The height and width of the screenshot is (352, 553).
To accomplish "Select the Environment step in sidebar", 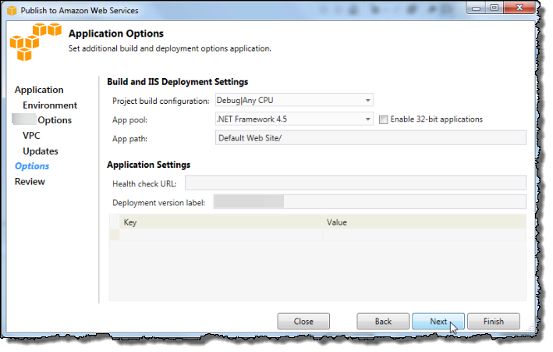I will (50, 105).
